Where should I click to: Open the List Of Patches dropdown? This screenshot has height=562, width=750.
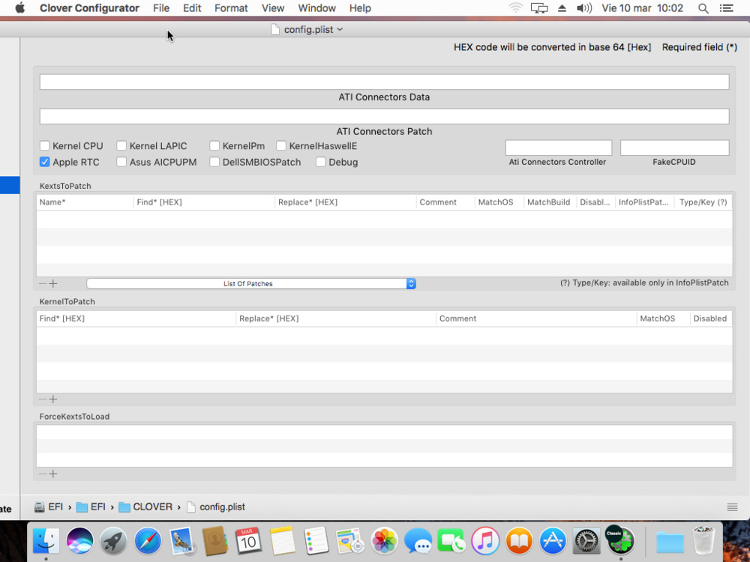click(251, 283)
